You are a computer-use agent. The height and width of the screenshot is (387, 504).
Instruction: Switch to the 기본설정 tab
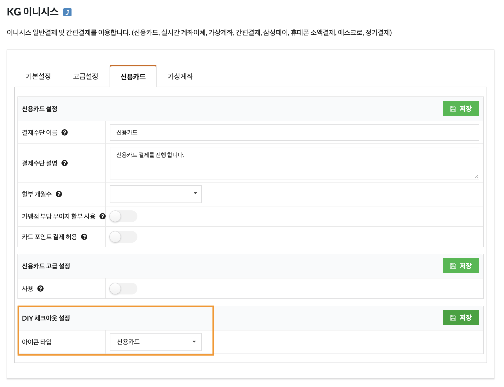(x=38, y=76)
